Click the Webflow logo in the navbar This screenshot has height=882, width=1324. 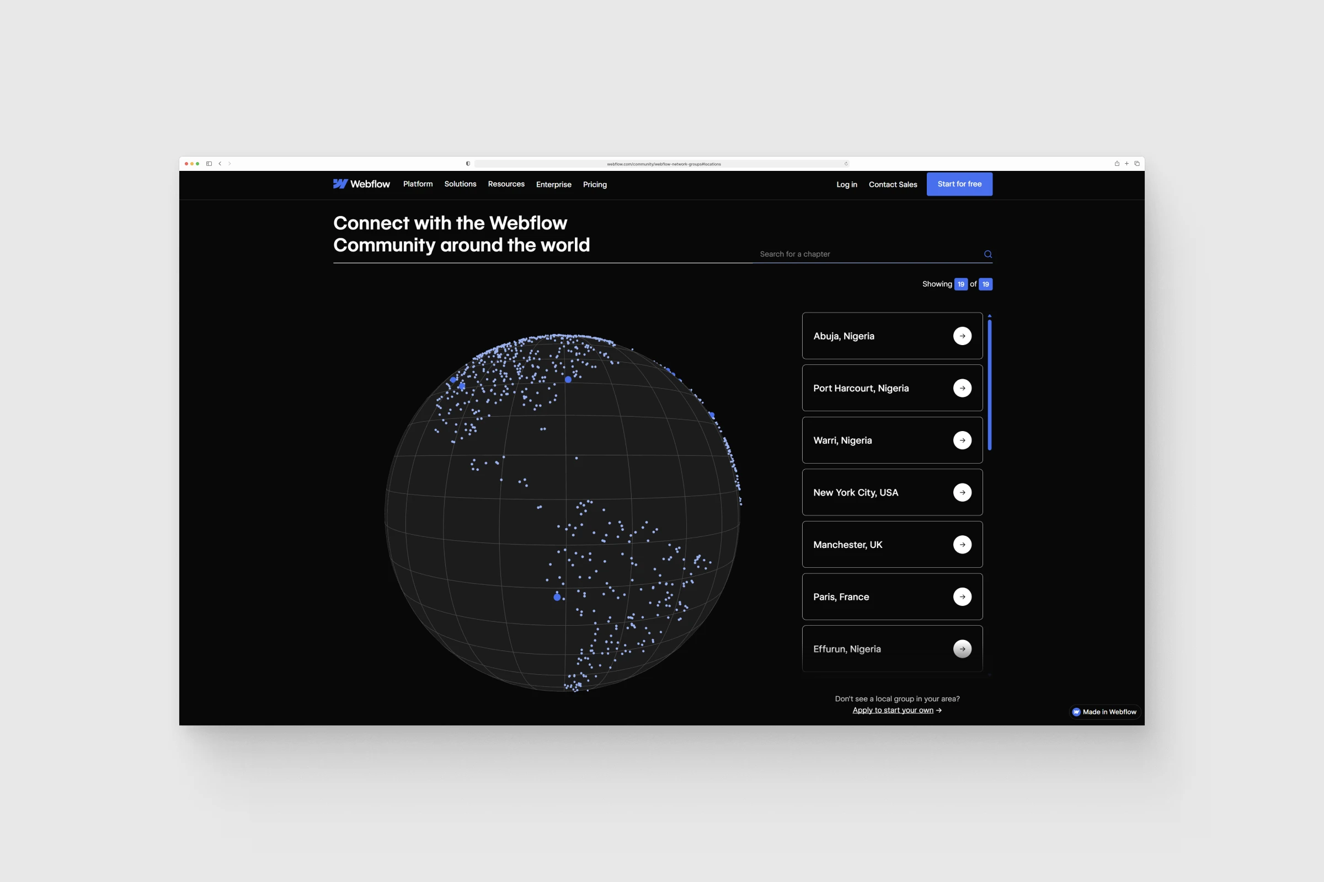362,184
